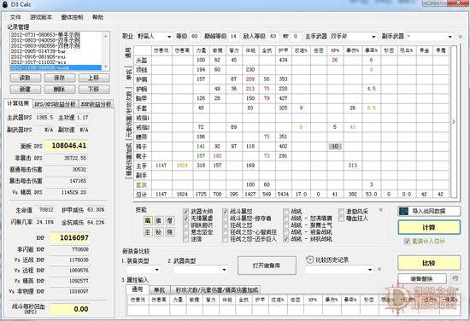470x321 pixels.
Task: Click the 装备替换 button
Action: [x=422, y=279]
